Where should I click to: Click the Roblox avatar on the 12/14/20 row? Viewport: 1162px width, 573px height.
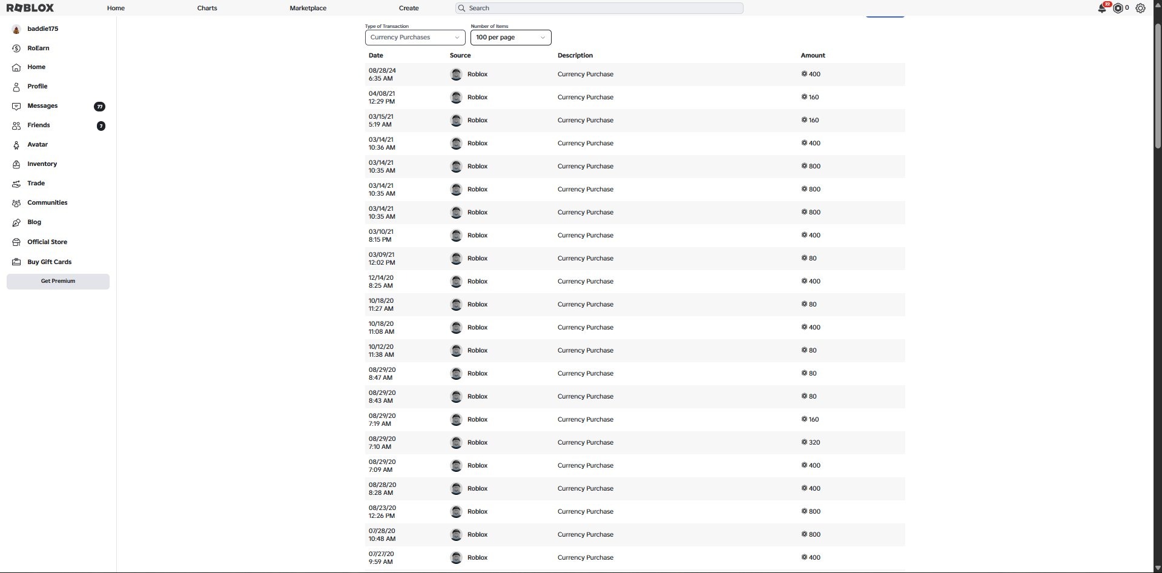coord(457,282)
